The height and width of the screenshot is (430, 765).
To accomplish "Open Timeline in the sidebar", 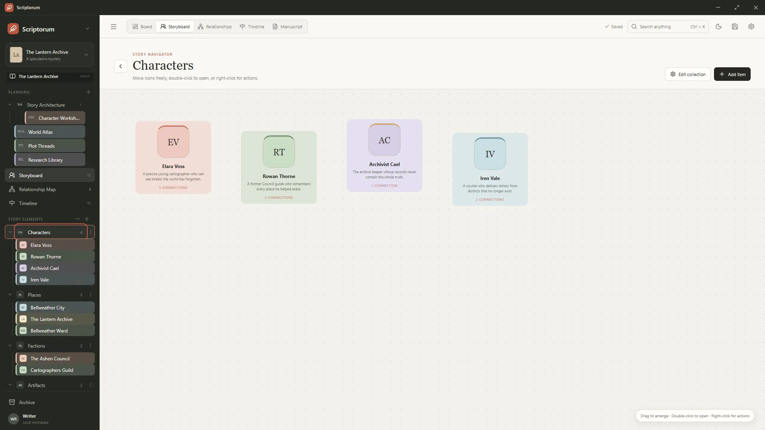I will tap(50, 203).
